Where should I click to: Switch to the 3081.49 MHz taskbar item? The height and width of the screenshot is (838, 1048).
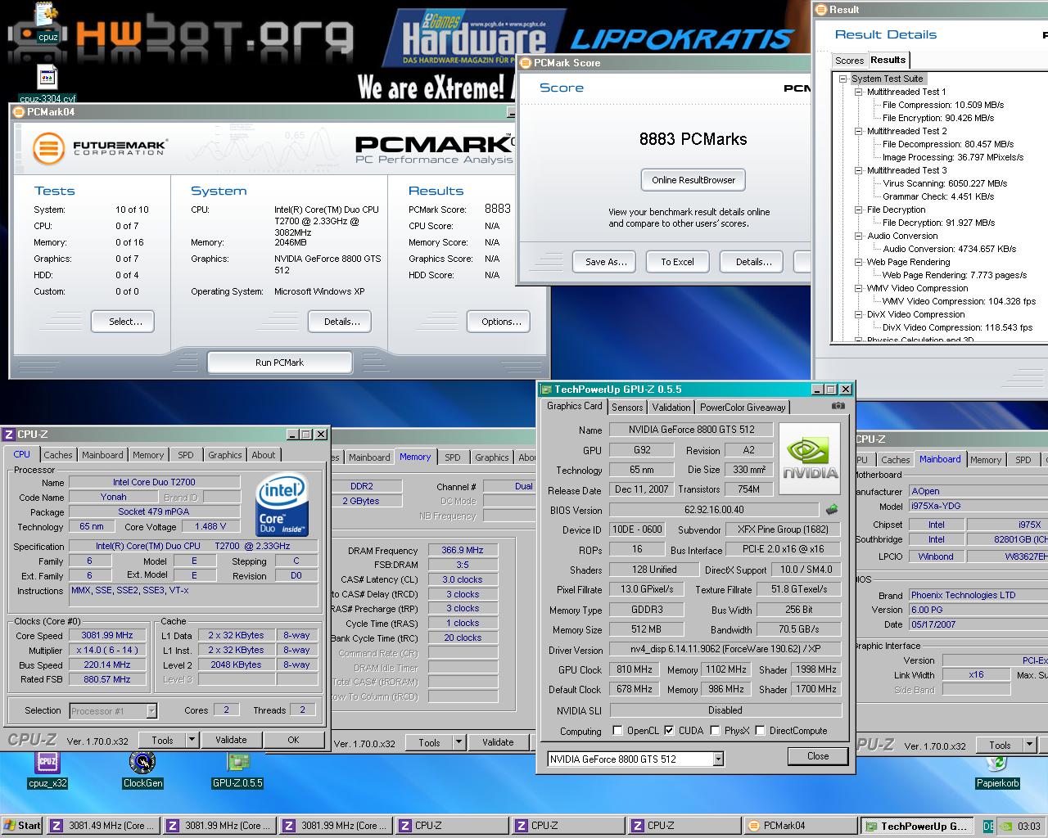(102, 826)
